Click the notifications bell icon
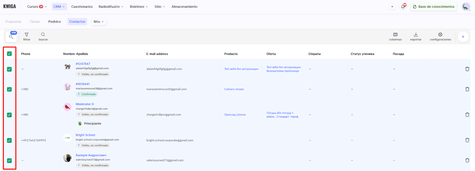This screenshot has width=475, height=171. (x=403, y=7)
